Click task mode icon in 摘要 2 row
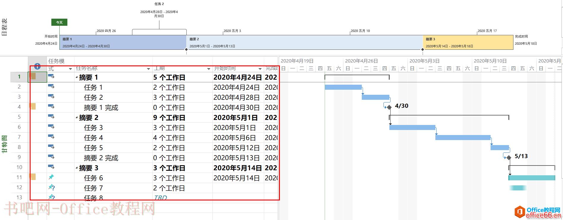Viewport: 563px width, 220px height. click(x=51, y=117)
